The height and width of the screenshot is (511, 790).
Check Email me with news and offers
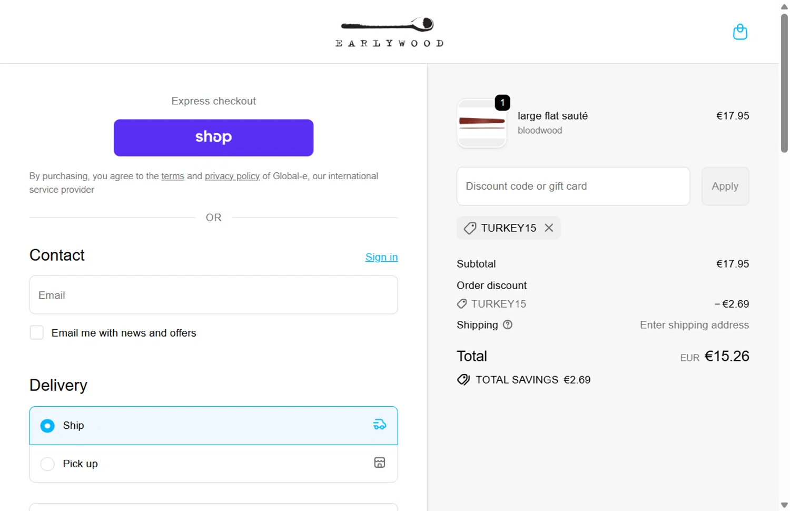(x=36, y=332)
